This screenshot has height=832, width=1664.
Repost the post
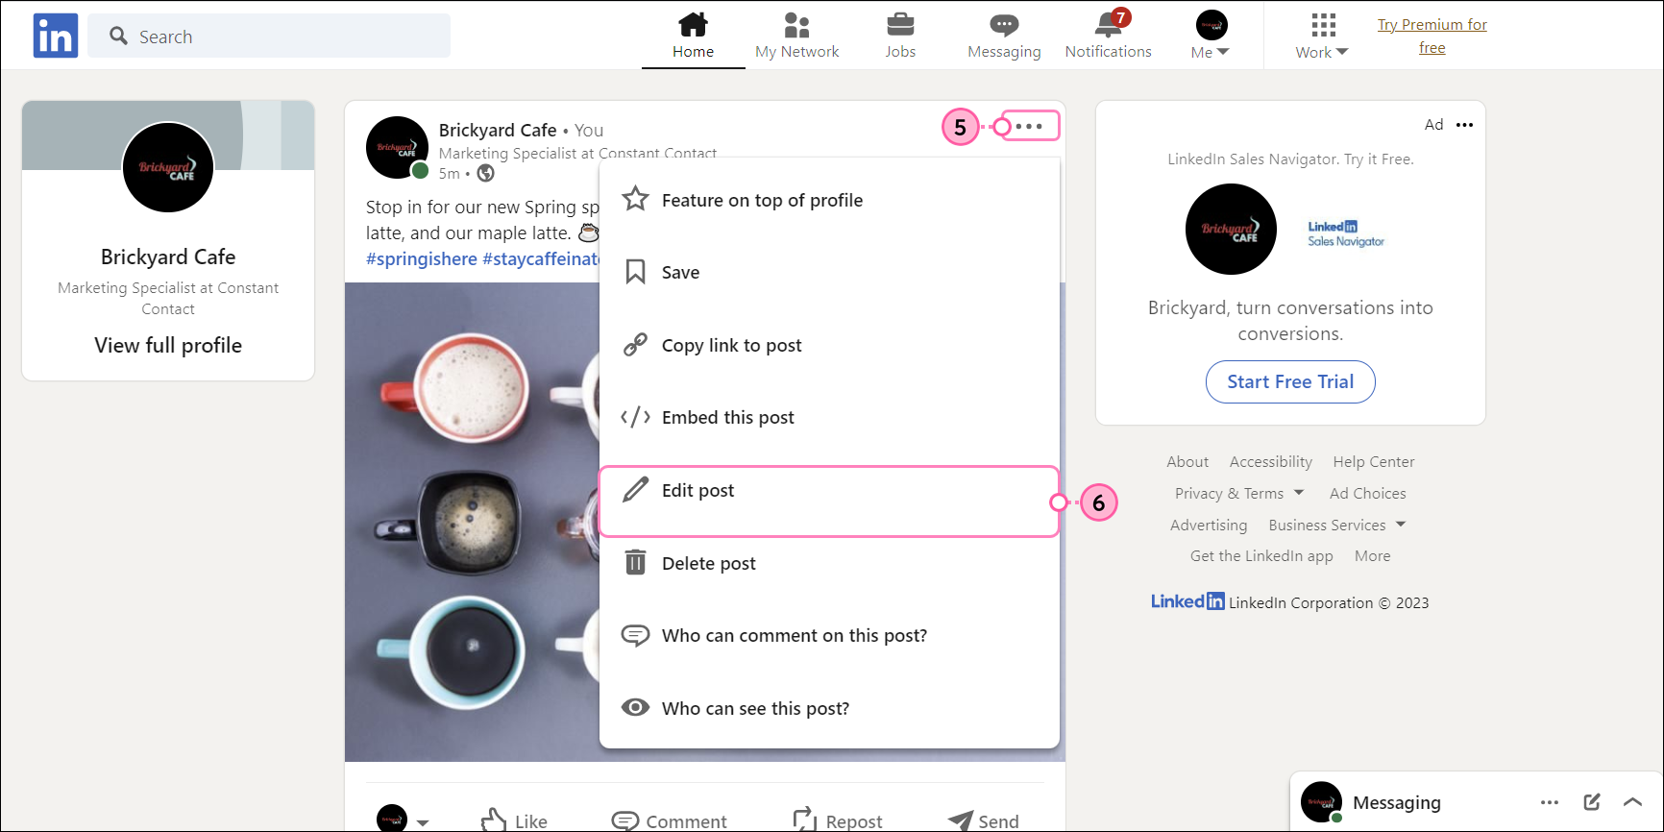[837, 820]
